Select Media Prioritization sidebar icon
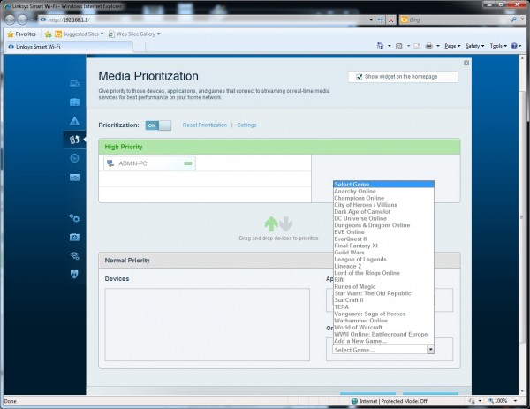Viewport: 530px width, 409px height. [75, 140]
